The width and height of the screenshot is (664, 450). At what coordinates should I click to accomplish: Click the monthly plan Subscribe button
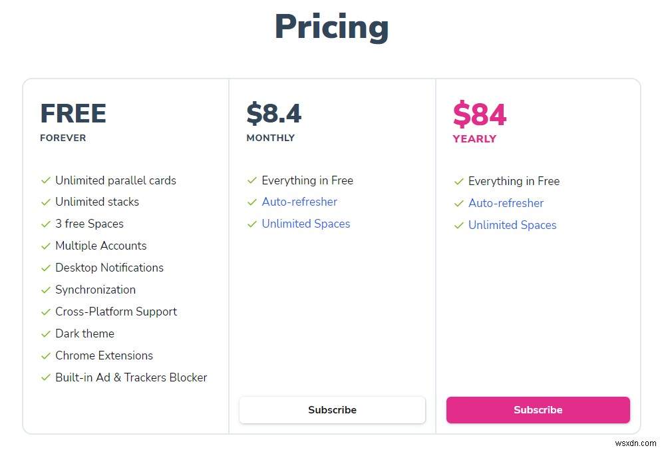(332, 410)
